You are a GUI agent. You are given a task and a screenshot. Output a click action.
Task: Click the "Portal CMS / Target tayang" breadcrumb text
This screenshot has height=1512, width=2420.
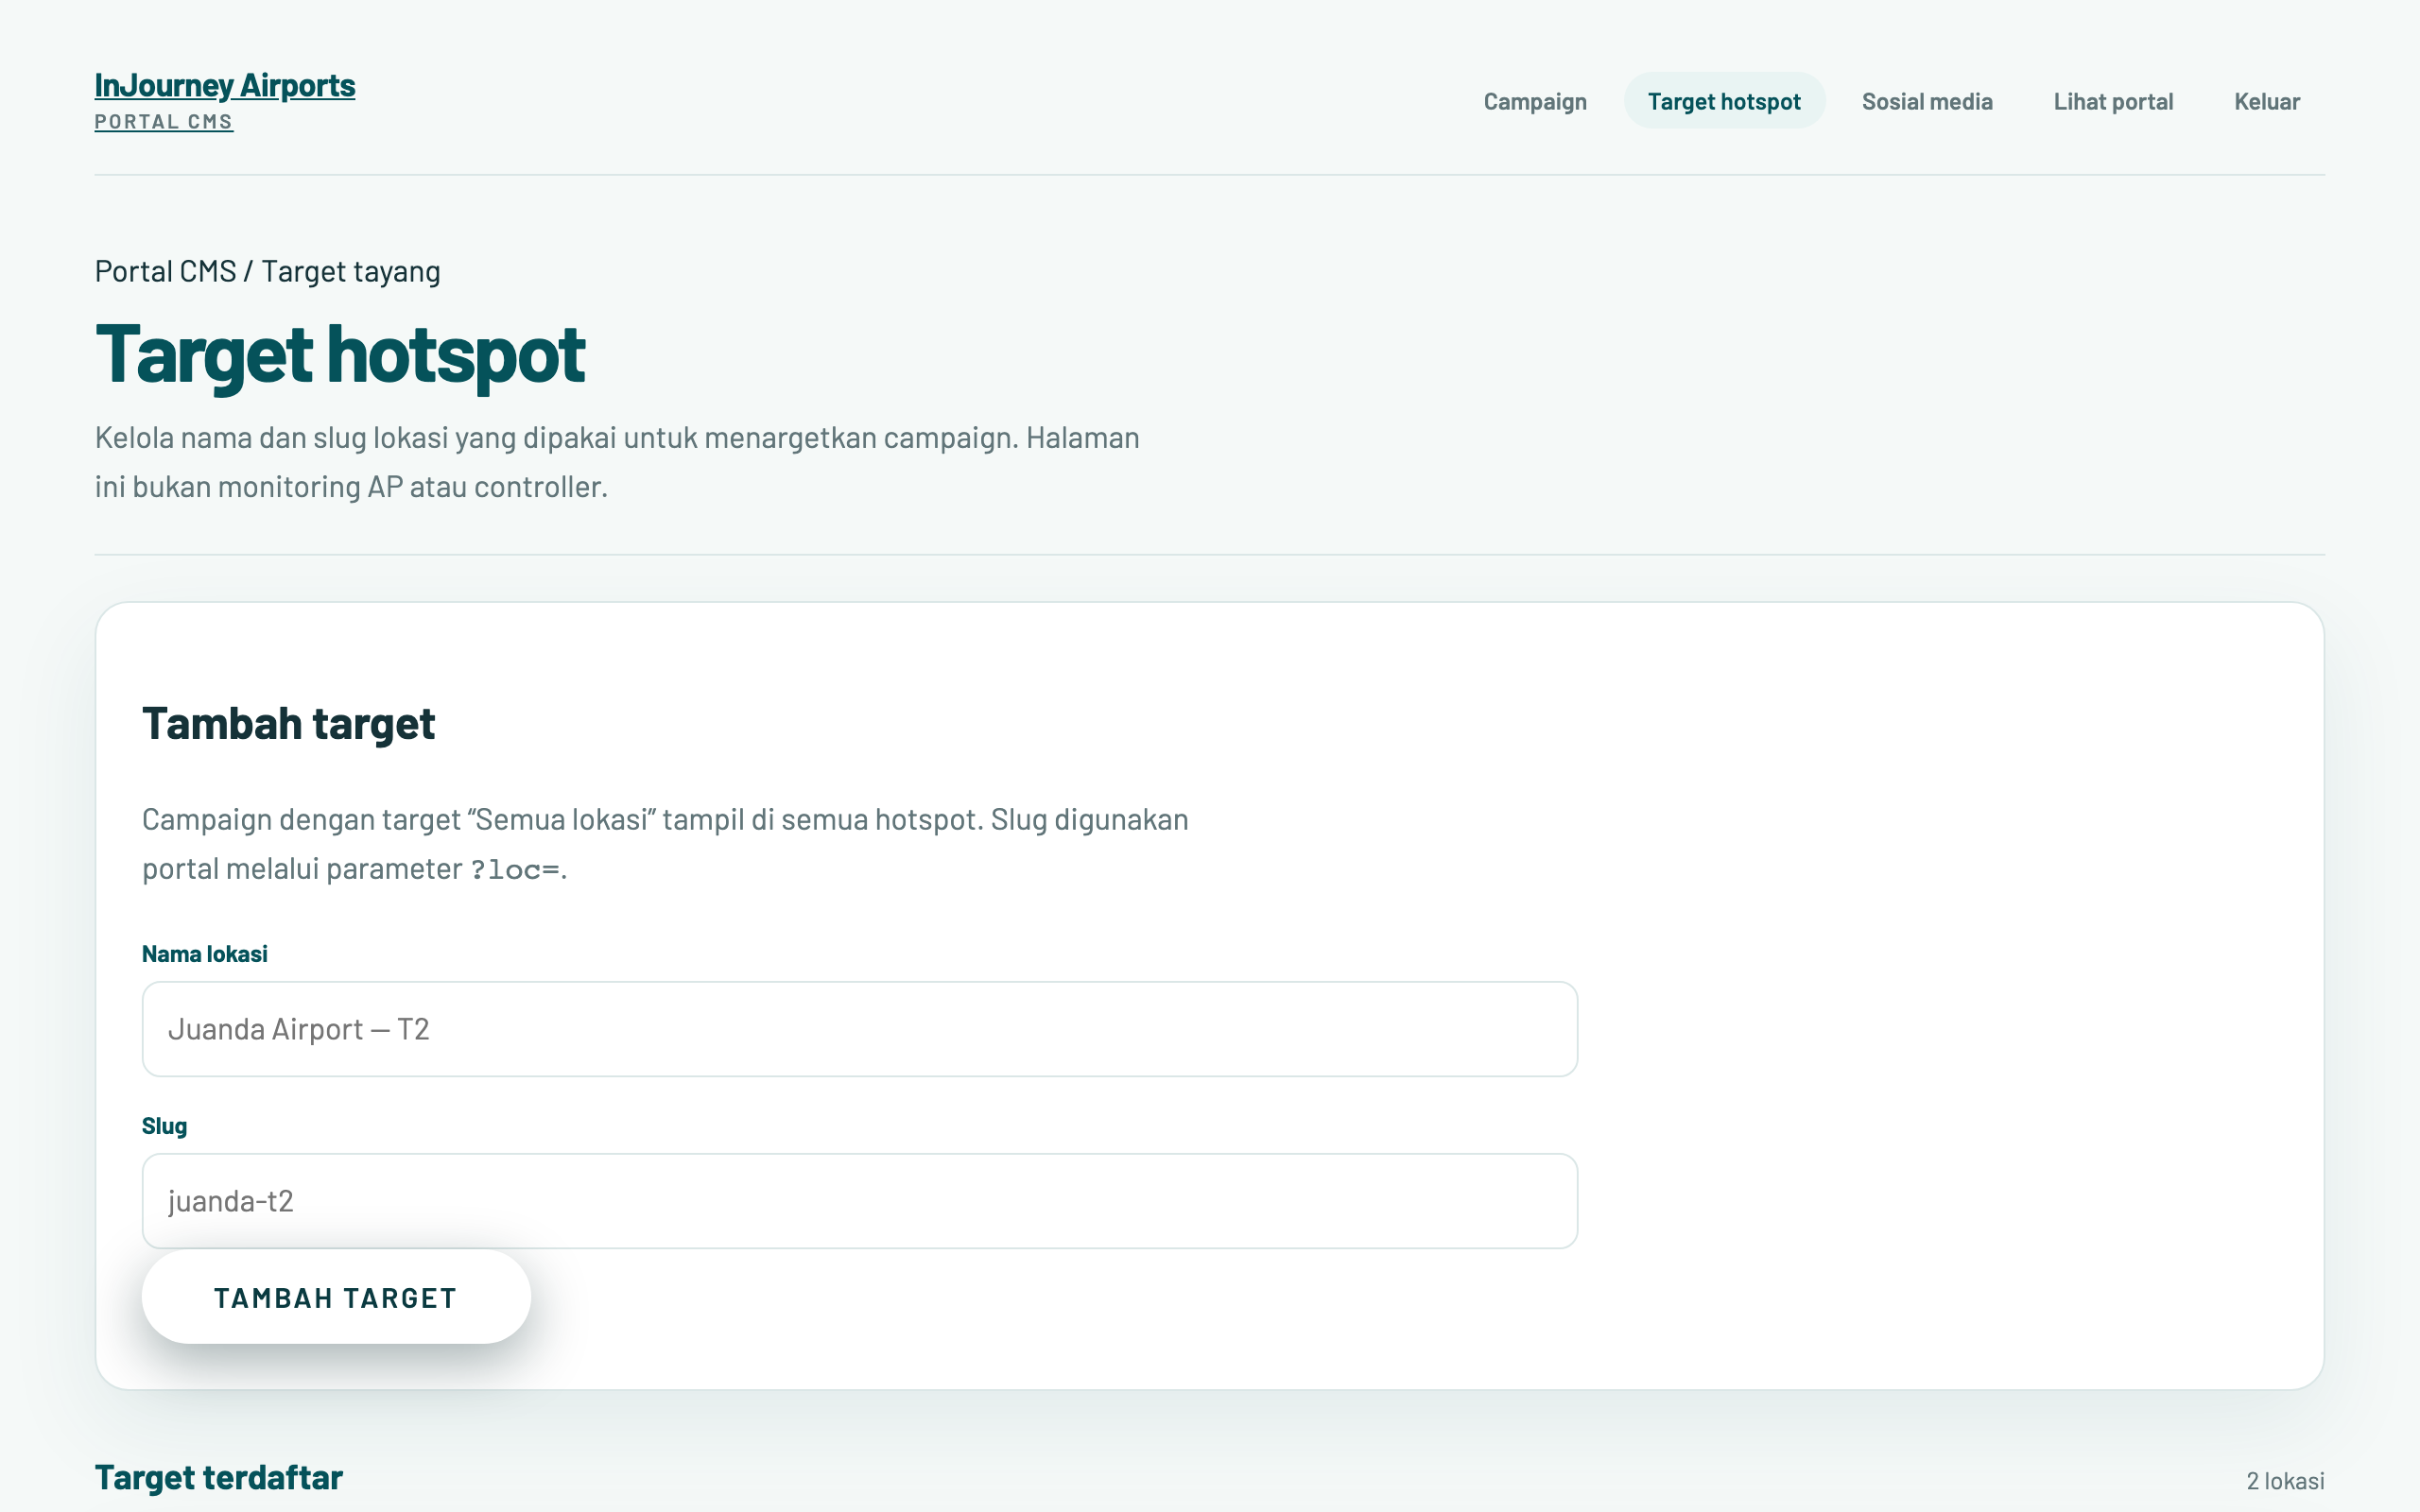click(x=268, y=271)
